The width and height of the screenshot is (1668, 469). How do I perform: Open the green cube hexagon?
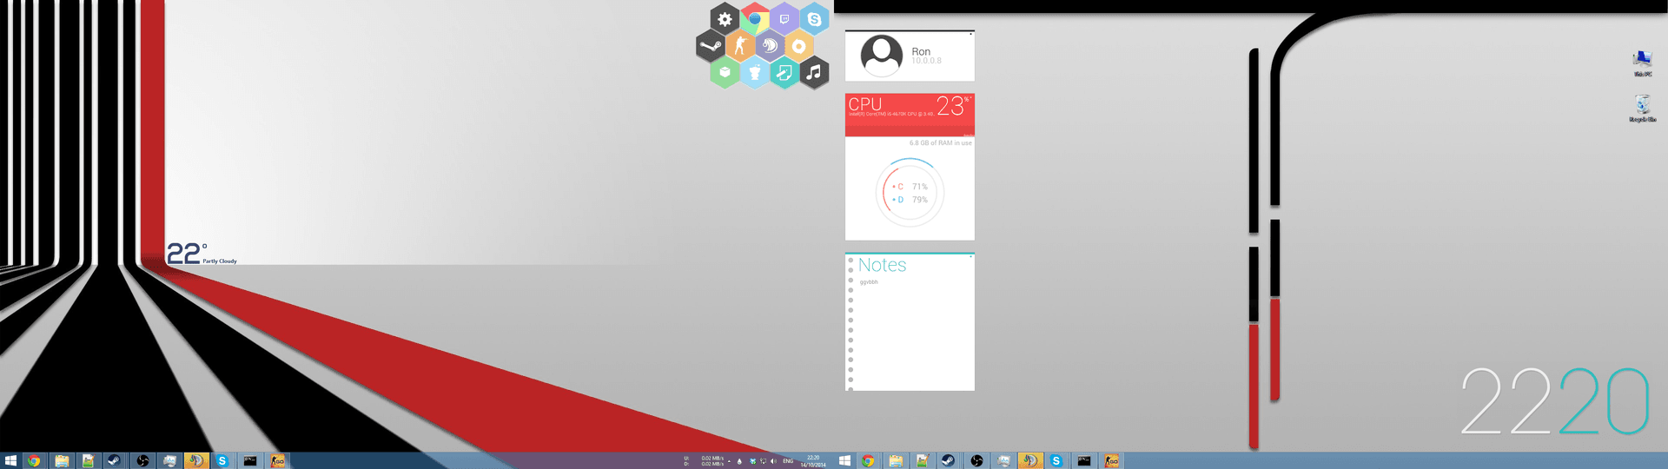coord(725,73)
